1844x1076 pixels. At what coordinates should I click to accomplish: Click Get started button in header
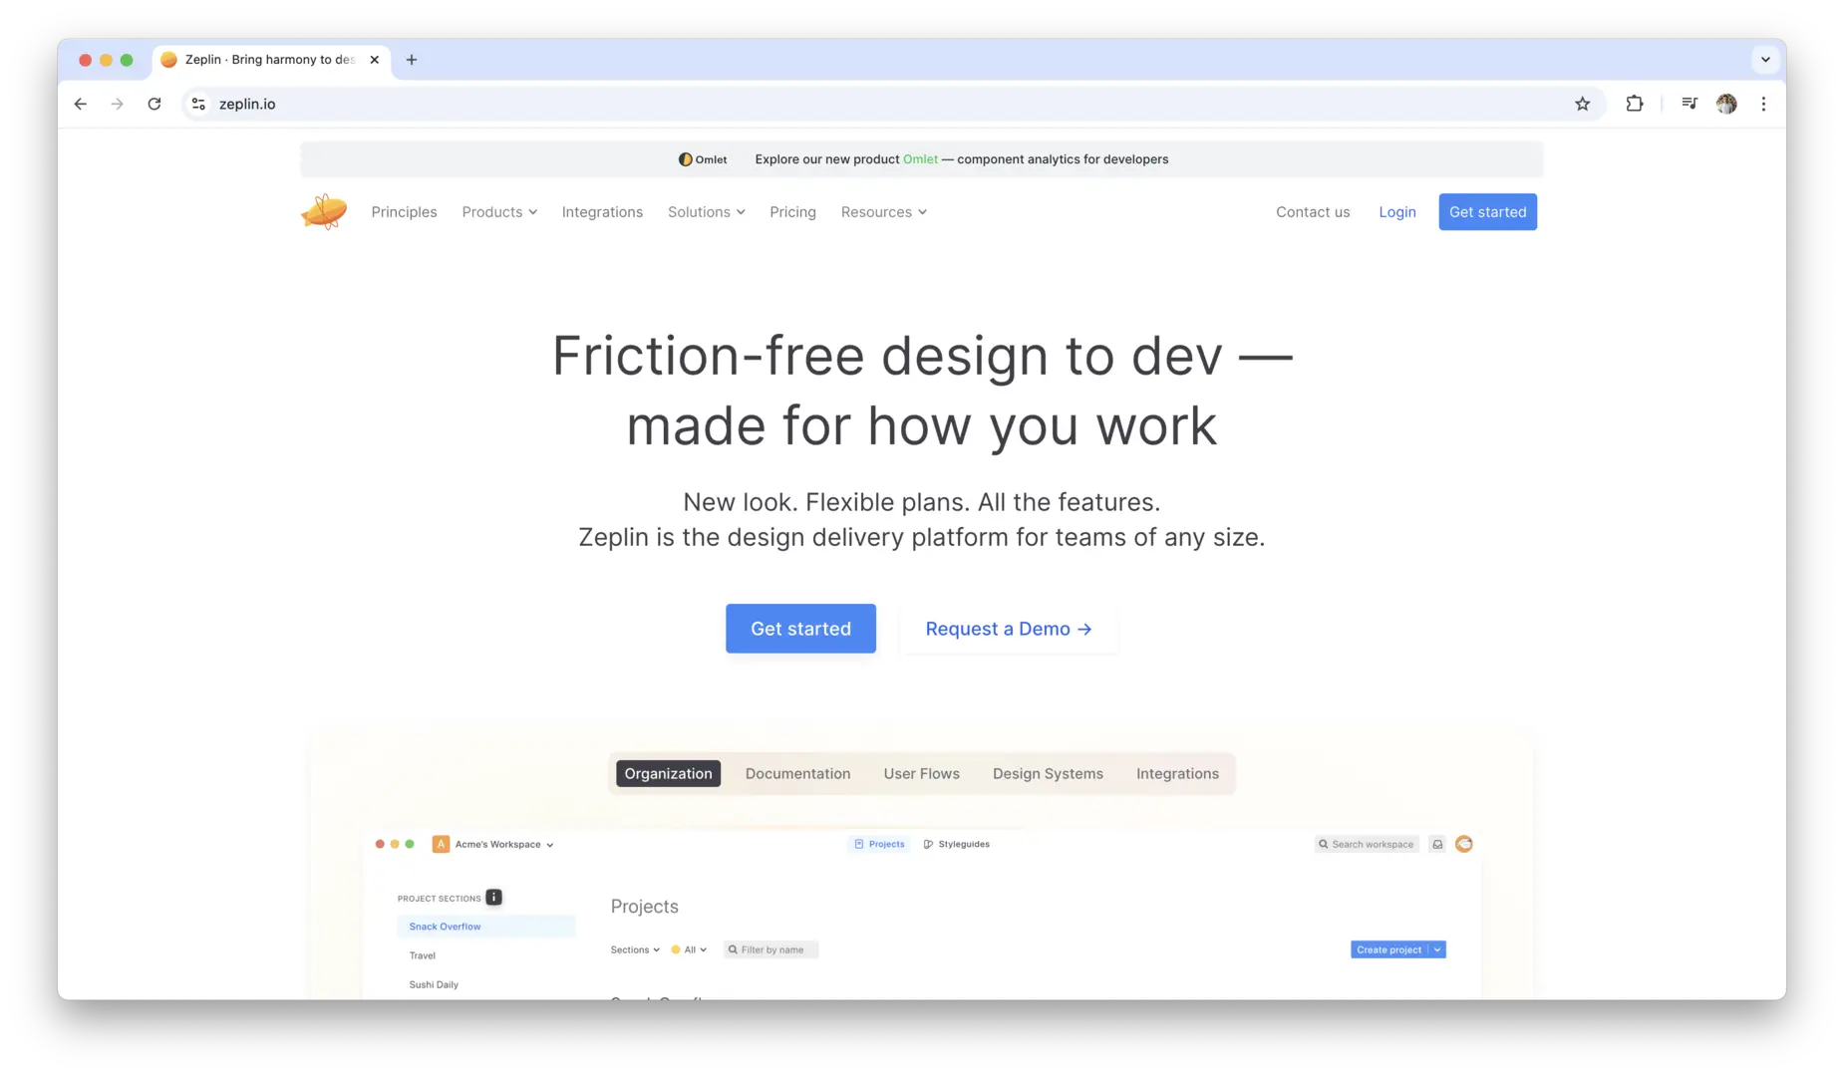coord(1487,212)
